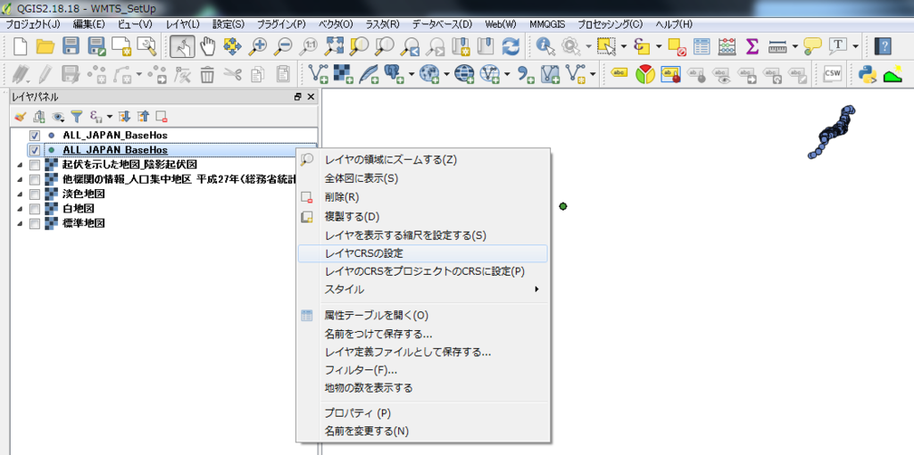The width and height of the screenshot is (914, 455).
Task: Open the Python console icon
Action: point(867,74)
